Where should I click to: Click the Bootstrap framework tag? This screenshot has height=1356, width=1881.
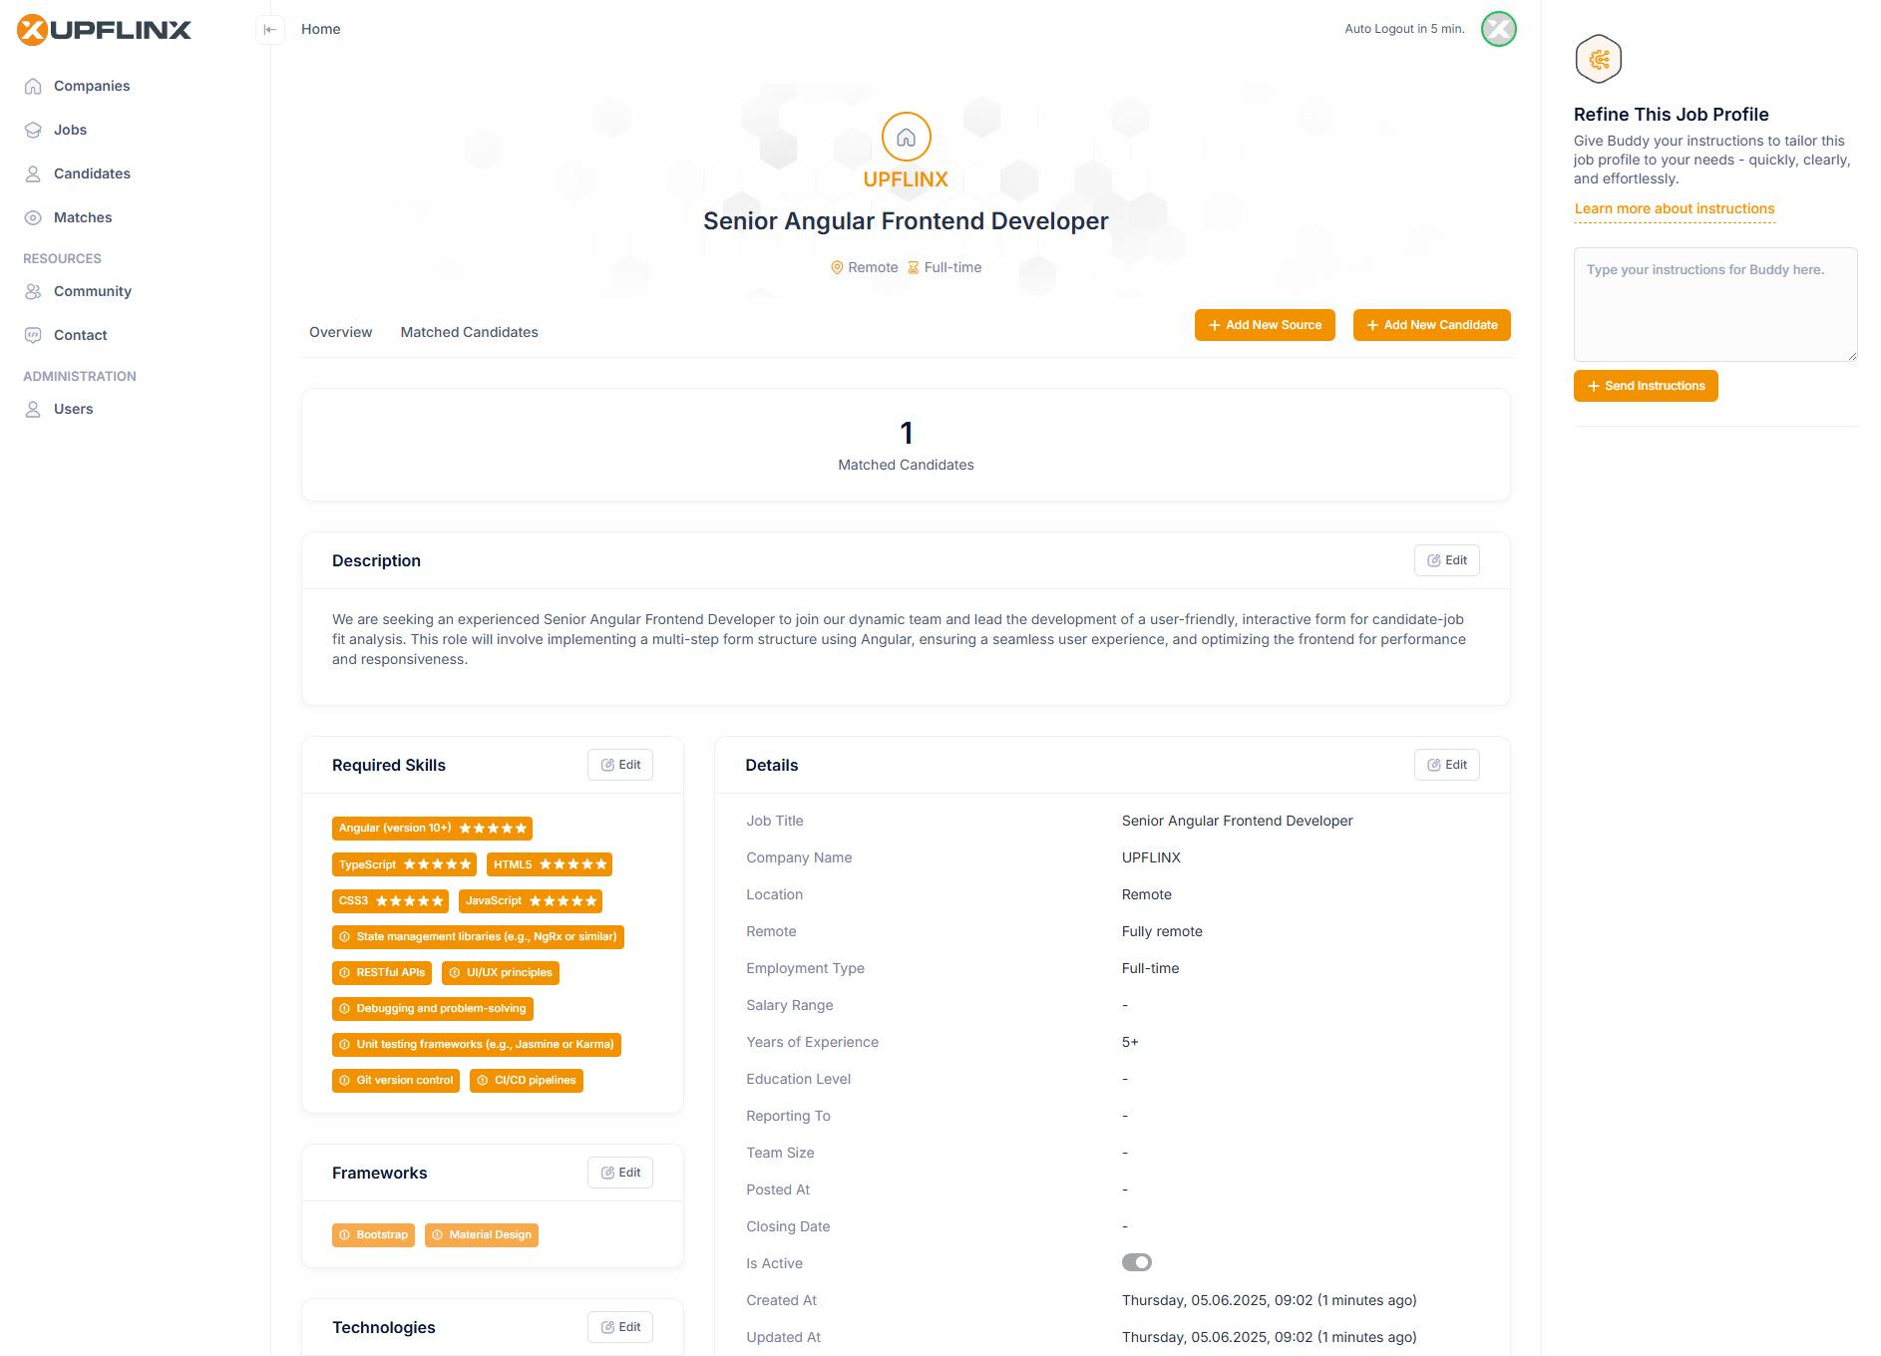tap(373, 1235)
